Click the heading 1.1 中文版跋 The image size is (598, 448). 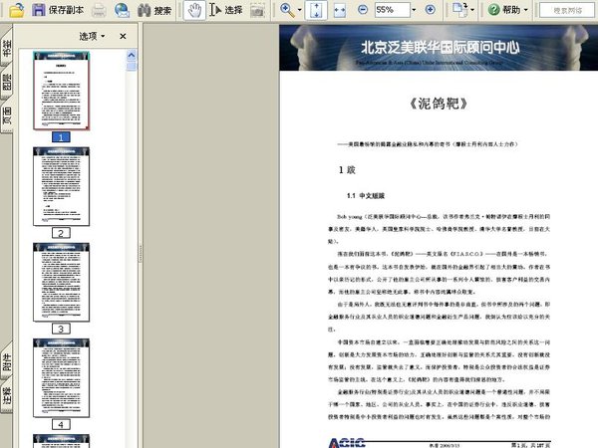[x=366, y=196]
